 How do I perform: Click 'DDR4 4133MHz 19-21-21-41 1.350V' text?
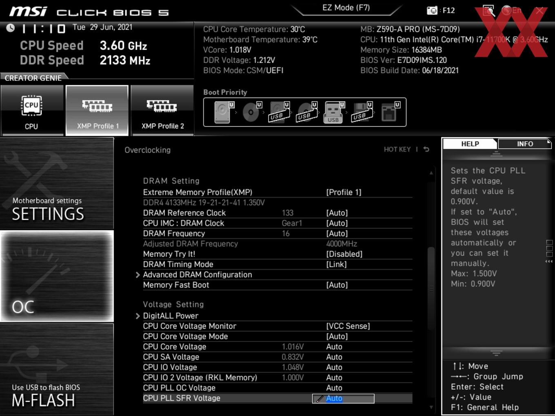pos(204,203)
